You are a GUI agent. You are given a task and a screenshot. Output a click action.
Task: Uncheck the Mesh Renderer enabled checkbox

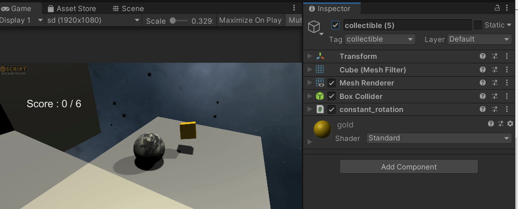click(332, 83)
